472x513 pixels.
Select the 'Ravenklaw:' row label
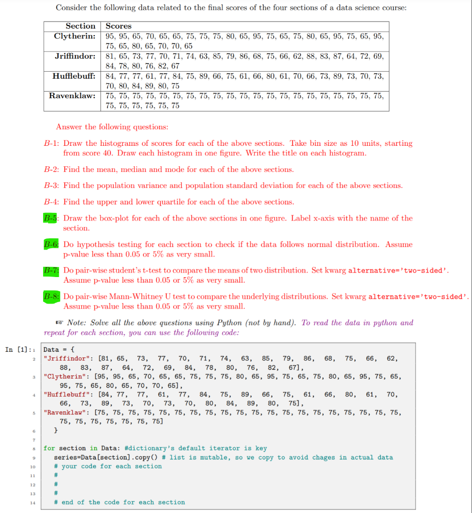(72, 96)
